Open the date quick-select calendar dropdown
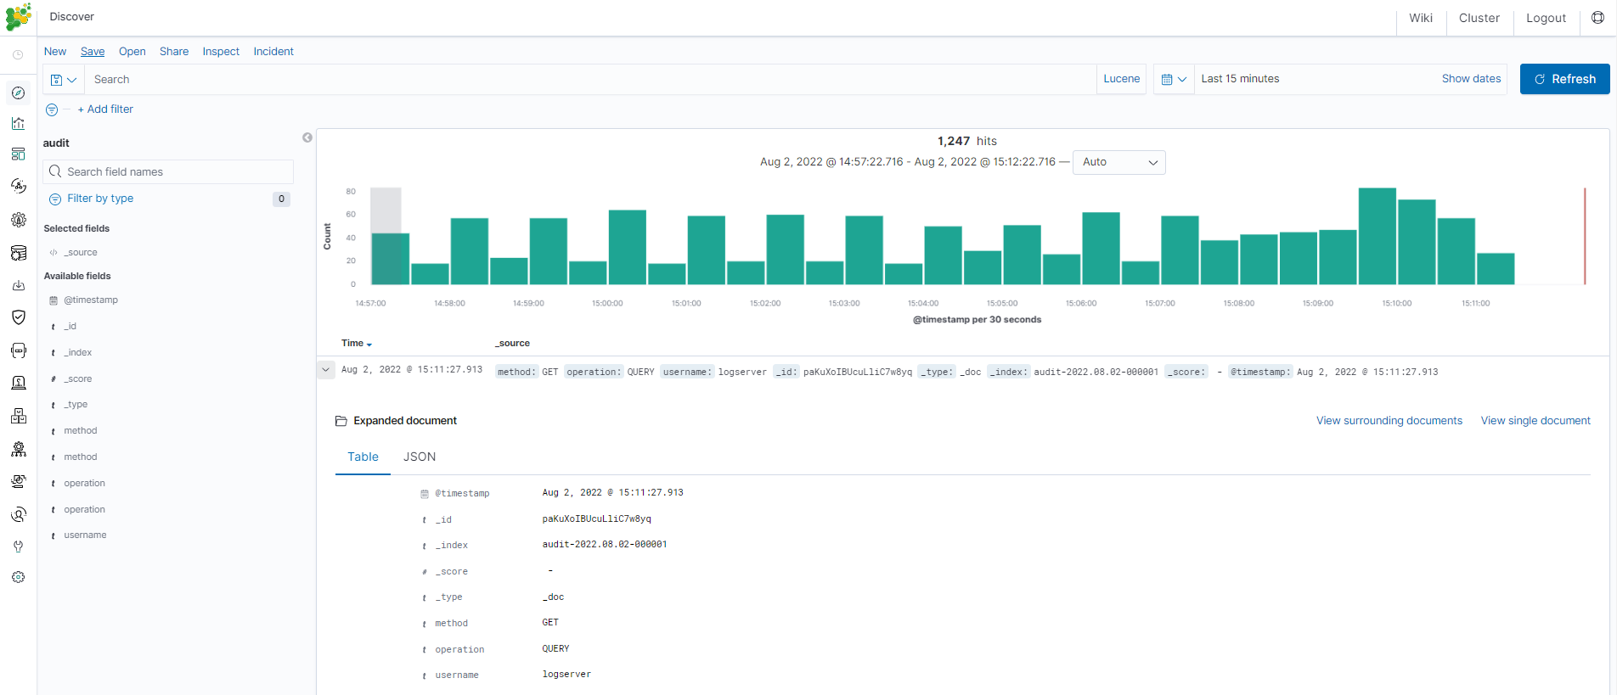Viewport: 1617px width, 695px height. 1174,79
